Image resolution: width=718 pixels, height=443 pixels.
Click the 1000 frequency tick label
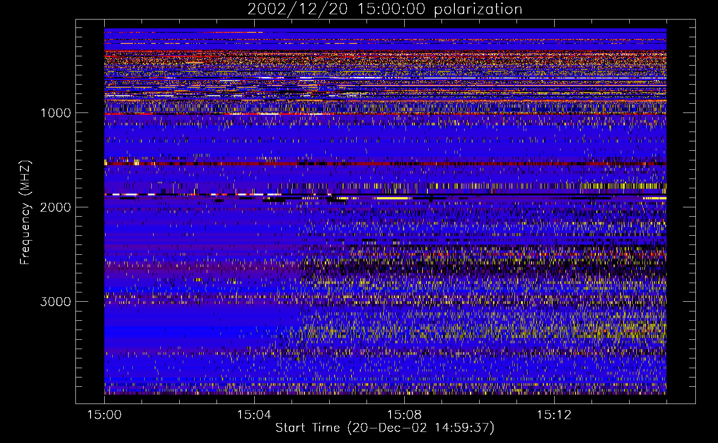(55, 113)
